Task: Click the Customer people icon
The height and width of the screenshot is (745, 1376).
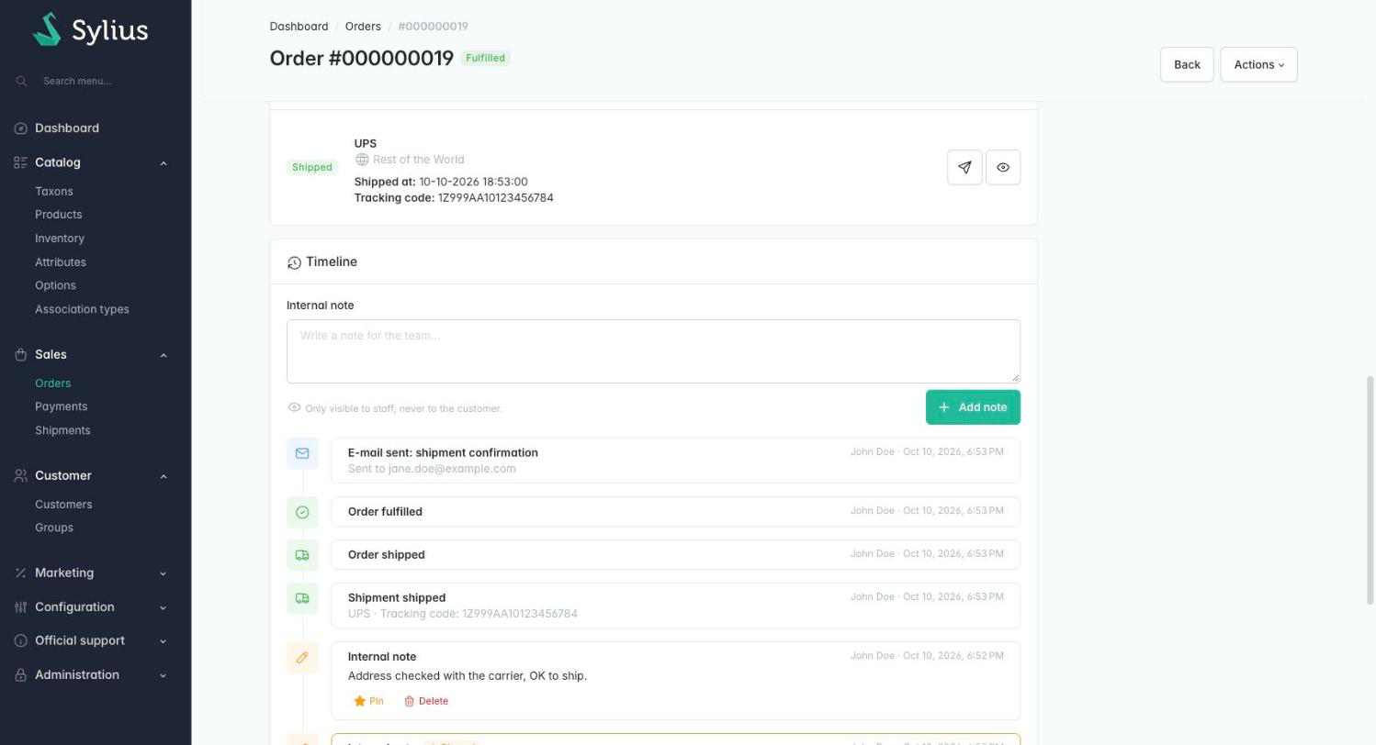Action: coord(21,476)
